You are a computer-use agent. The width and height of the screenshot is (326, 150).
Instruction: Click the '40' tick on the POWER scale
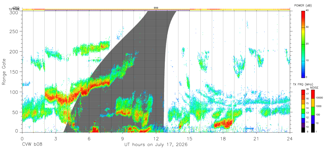307,11
